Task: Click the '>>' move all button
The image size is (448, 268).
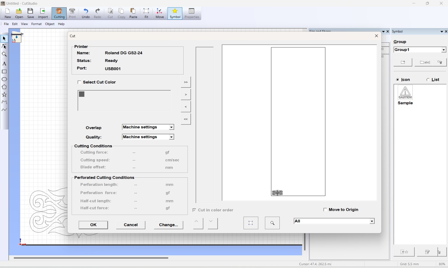Action: (x=186, y=82)
